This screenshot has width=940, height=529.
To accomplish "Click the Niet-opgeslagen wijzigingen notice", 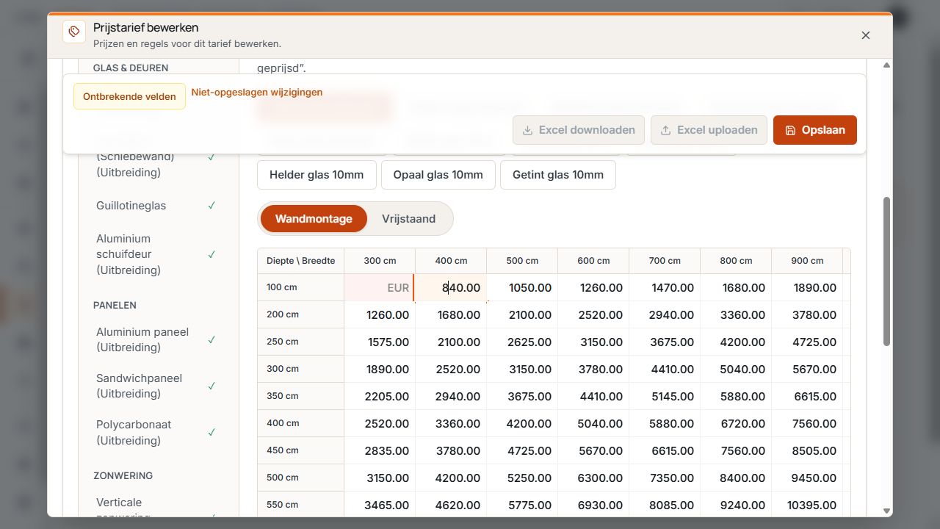I will (x=257, y=93).
